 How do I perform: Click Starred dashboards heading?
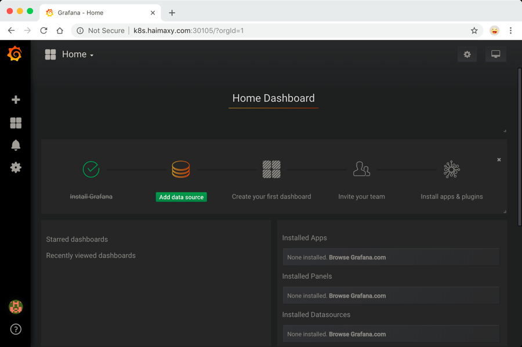point(77,239)
